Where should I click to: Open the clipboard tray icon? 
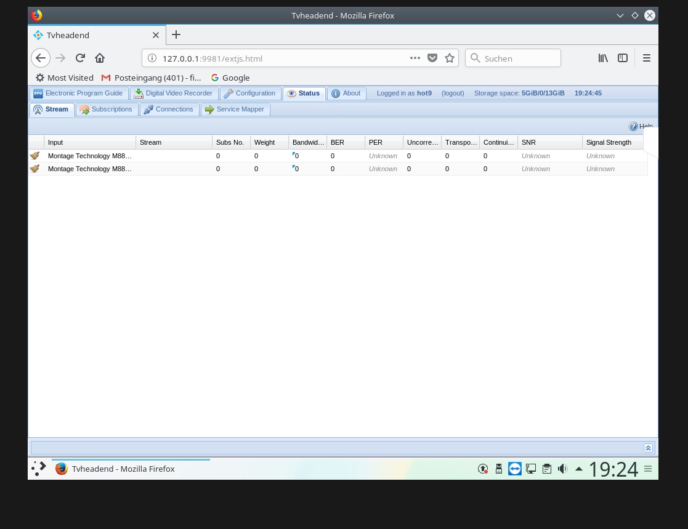click(547, 469)
